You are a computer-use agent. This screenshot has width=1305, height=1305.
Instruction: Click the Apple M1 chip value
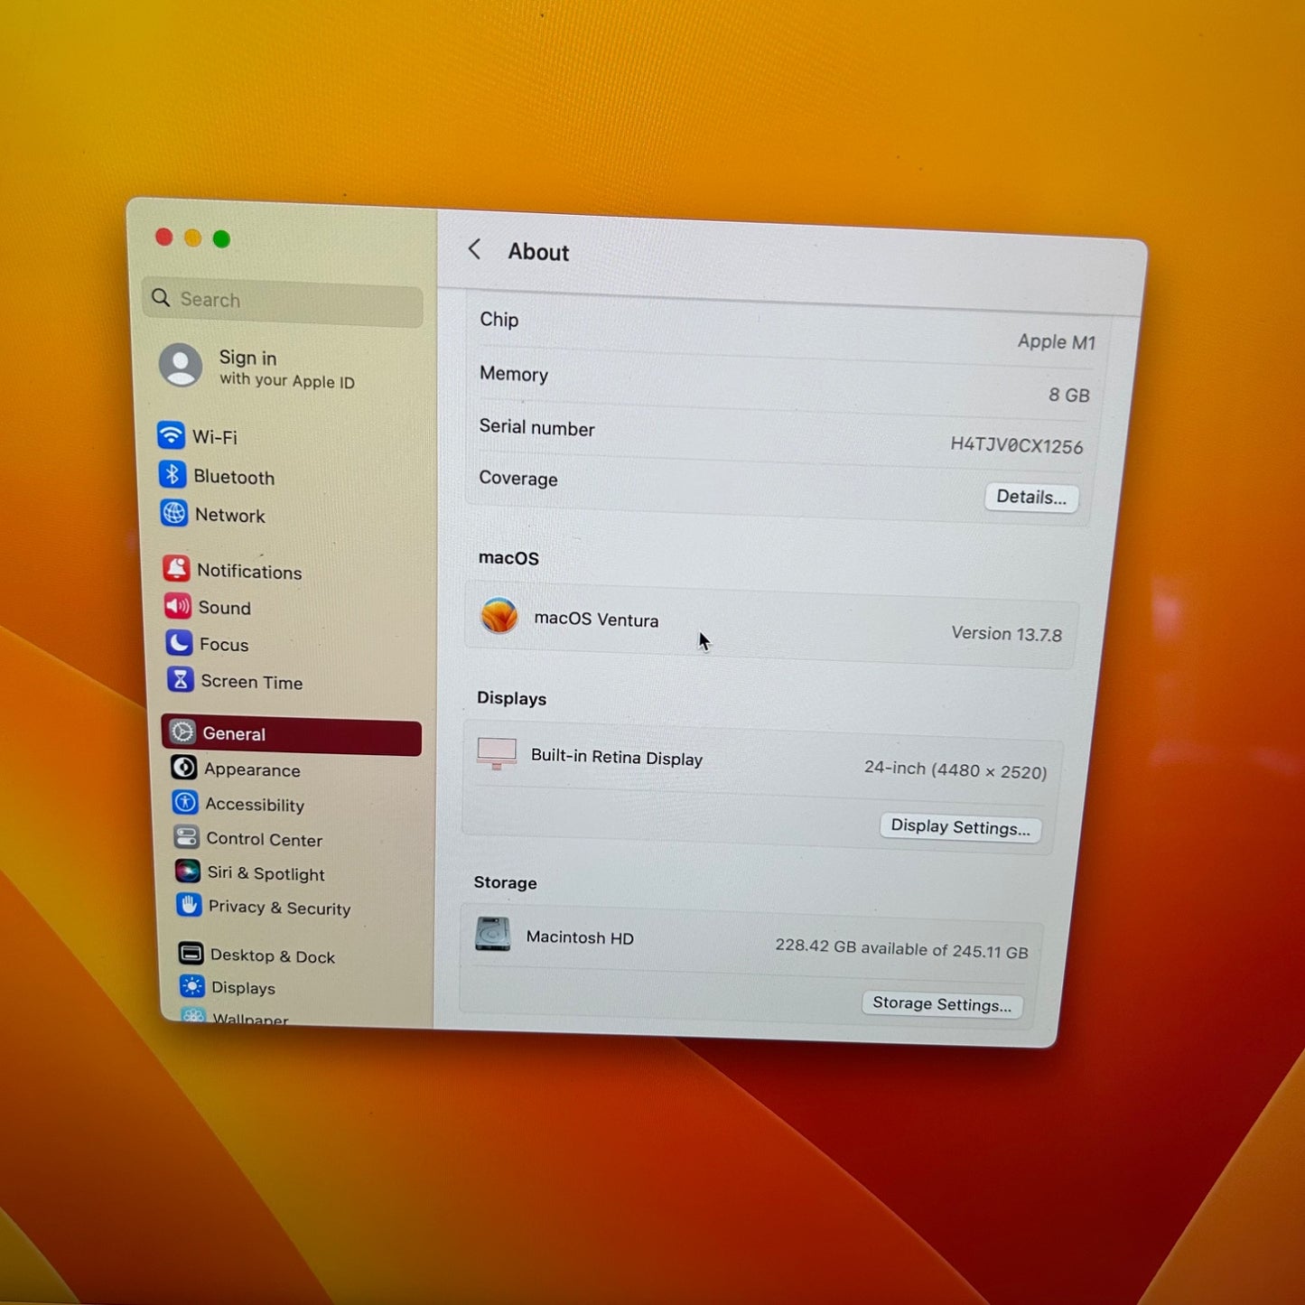pos(1056,342)
